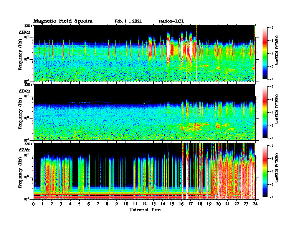Click the color bar beside the dH/dt panel

265,53
